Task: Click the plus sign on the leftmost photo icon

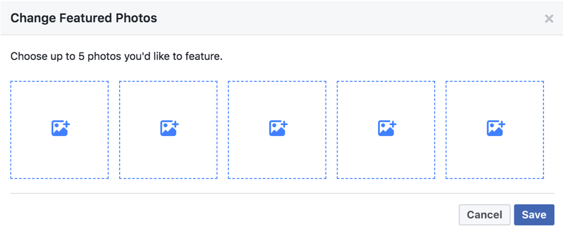Action: (67, 124)
